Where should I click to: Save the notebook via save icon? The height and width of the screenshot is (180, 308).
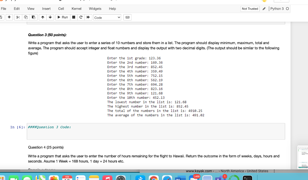tap(1, 17)
